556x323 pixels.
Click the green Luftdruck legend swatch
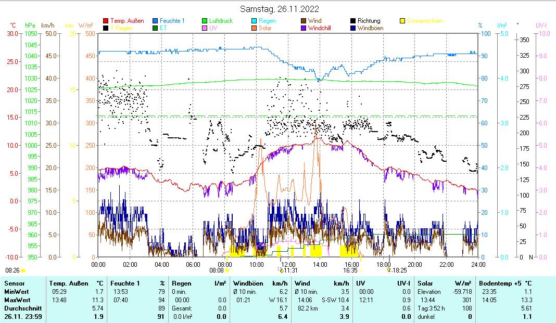click(x=205, y=21)
